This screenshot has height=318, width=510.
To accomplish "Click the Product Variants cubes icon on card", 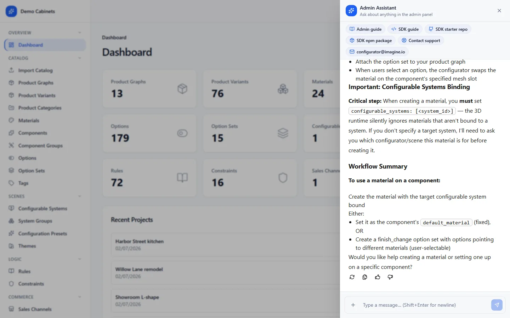I will coord(283,89).
